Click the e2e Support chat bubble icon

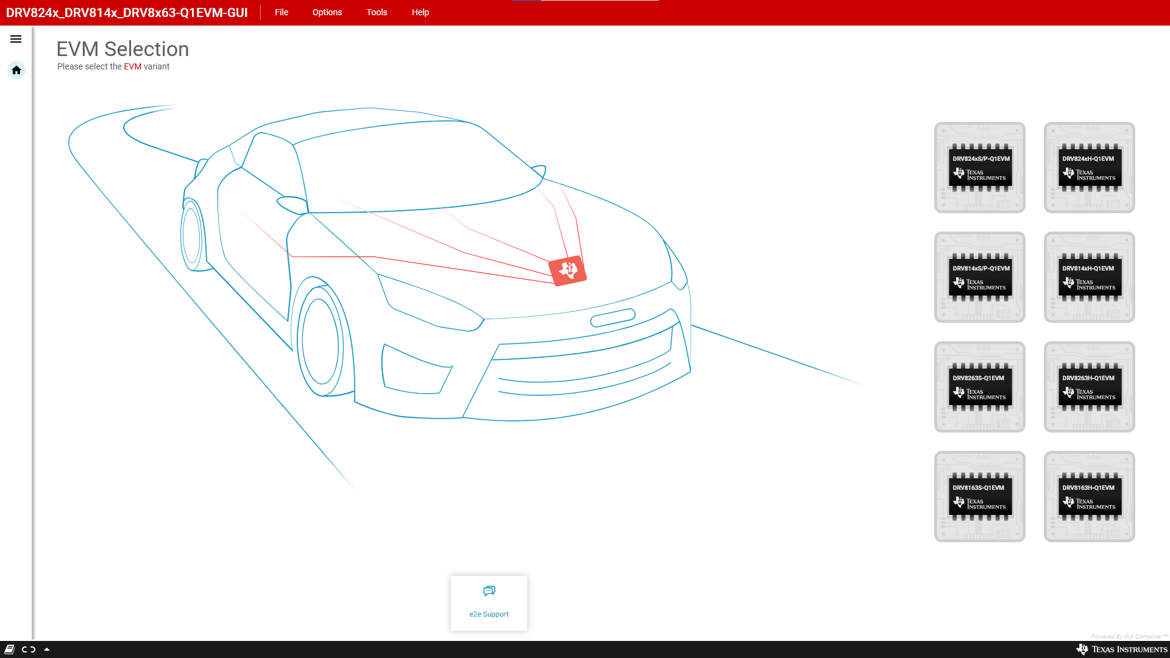tap(489, 590)
